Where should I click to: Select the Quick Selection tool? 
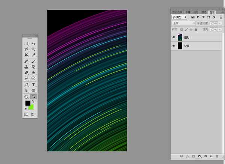tap(33, 49)
